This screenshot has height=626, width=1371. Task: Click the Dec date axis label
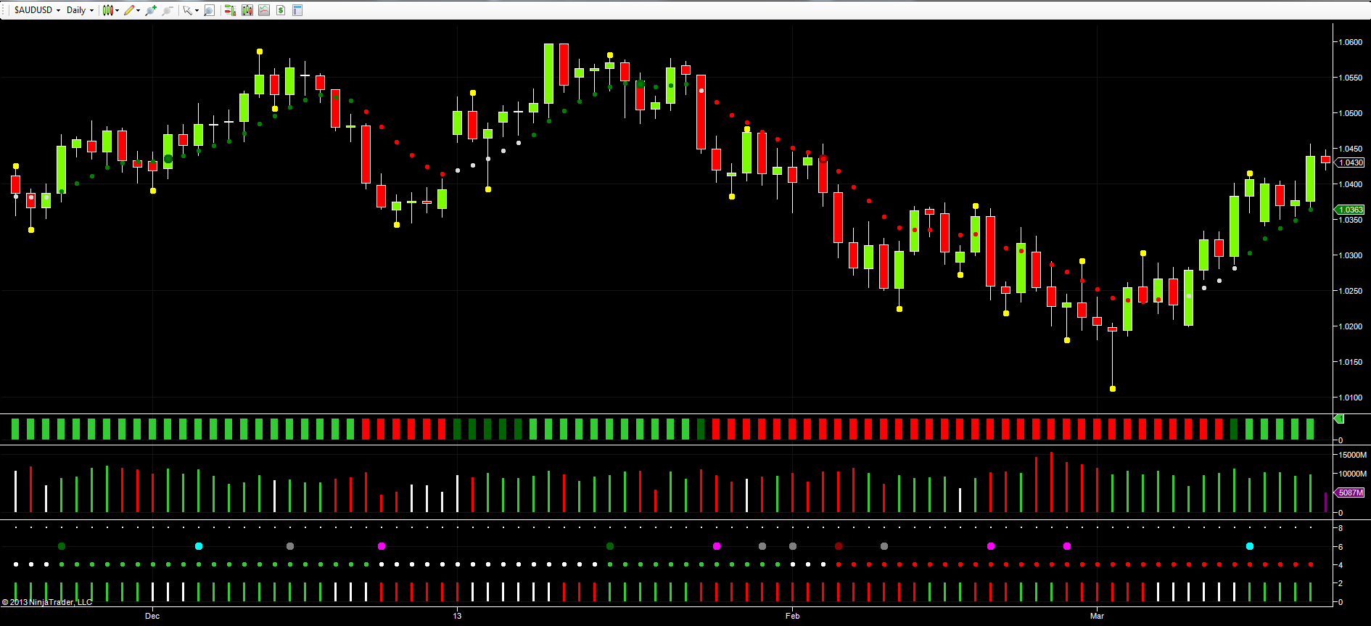[152, 616]
